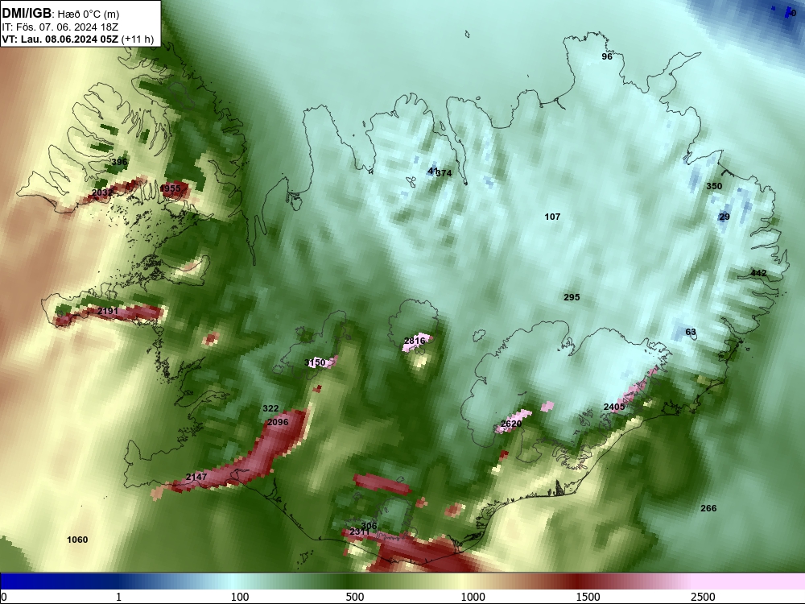Viewport: 805px width, 604px height.
Task: Click the 63 value label
Action: point(691,333)
